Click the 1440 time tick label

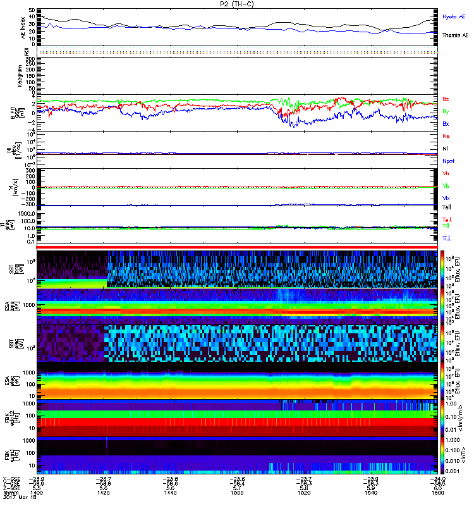(170, 493)
